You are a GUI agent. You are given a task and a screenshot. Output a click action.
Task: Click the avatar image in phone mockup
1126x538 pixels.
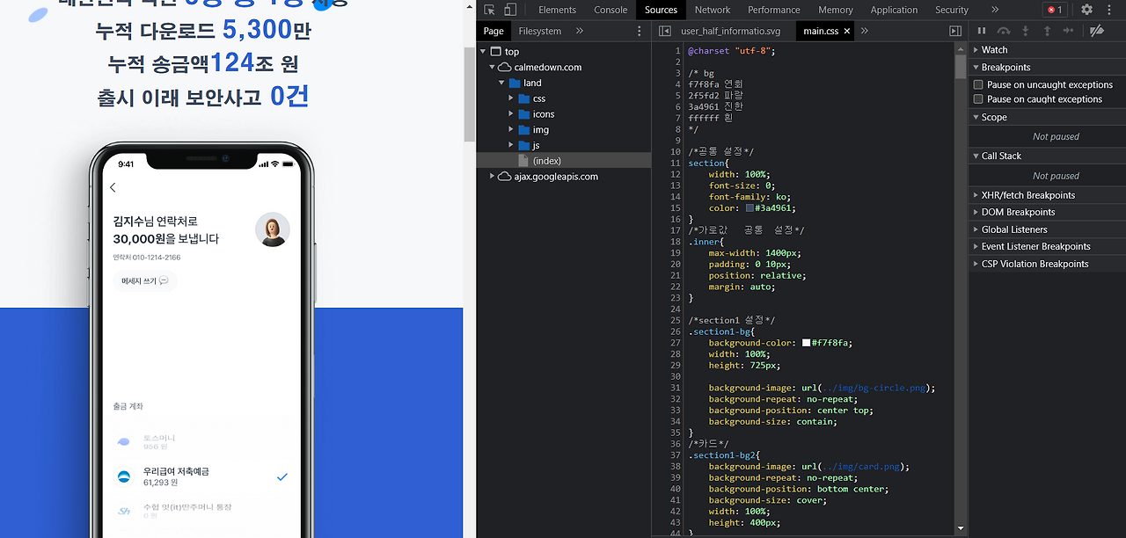pyautogui.click(x=273, y=229)
